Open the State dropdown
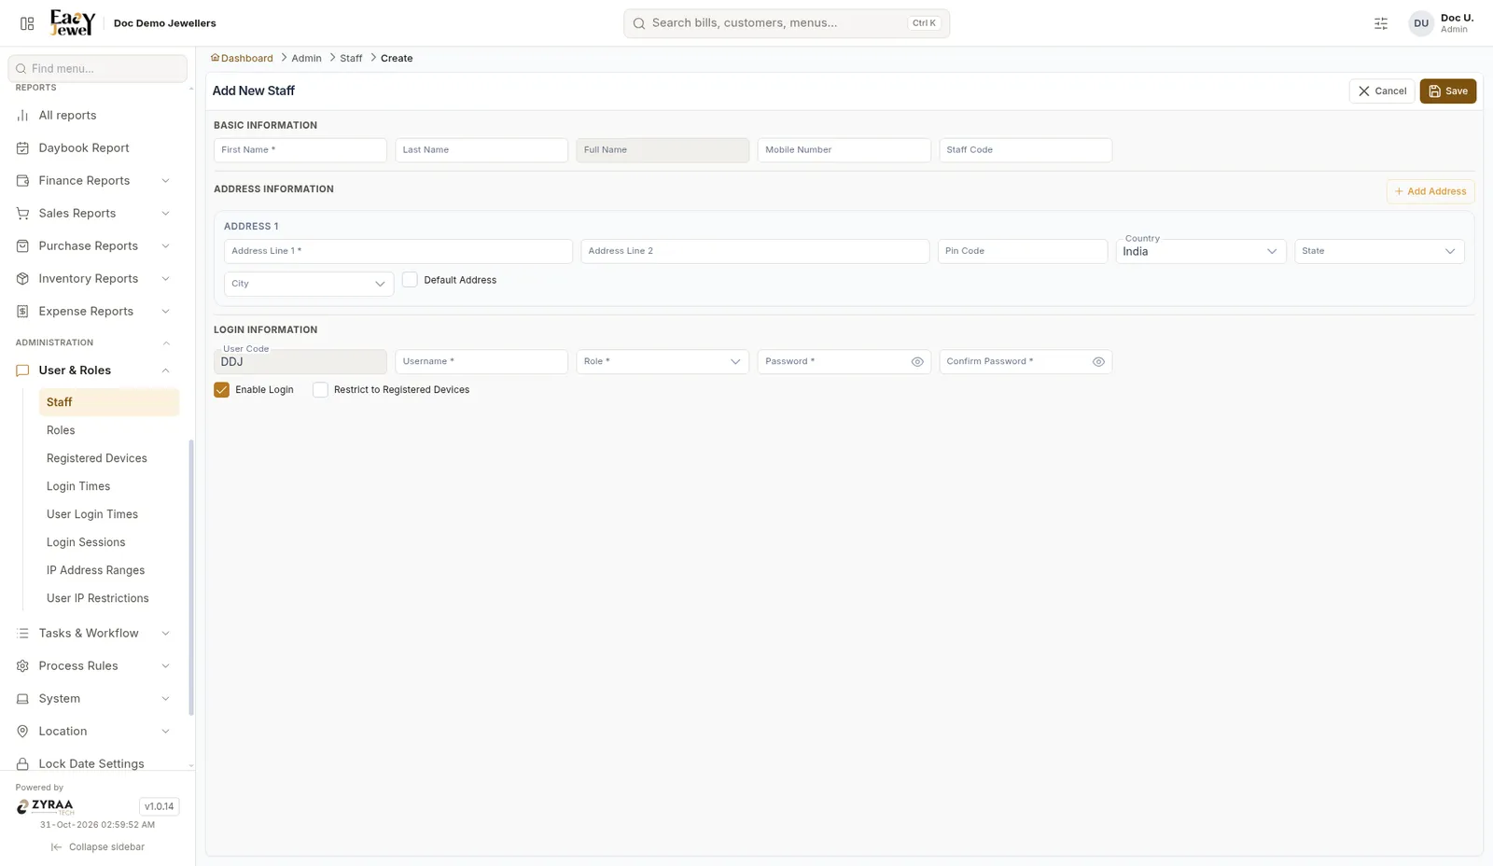Viewport: 1493px width, 866px height. (x=1379, y=251)
